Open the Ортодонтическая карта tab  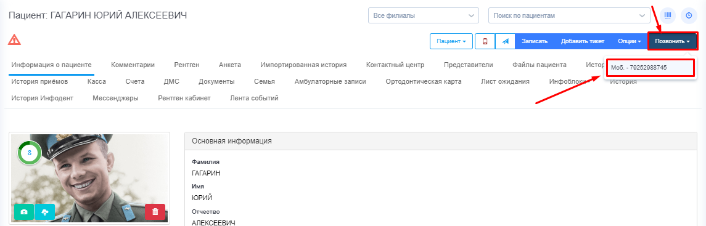[423, 81]
